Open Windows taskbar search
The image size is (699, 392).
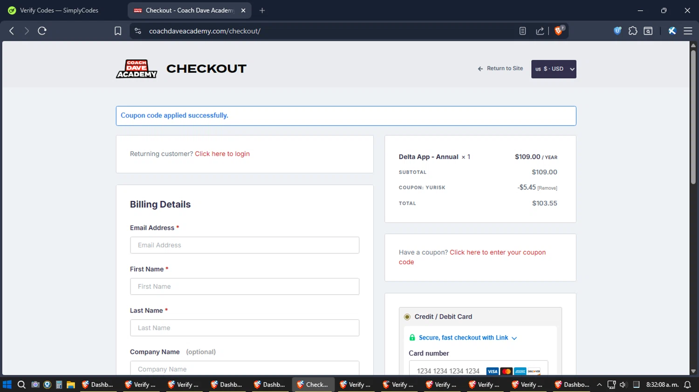click(x=21, y=385)
